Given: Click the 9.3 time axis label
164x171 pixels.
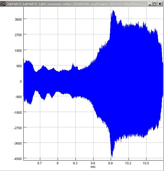Looking at the screenshot, I should point(75,163).
